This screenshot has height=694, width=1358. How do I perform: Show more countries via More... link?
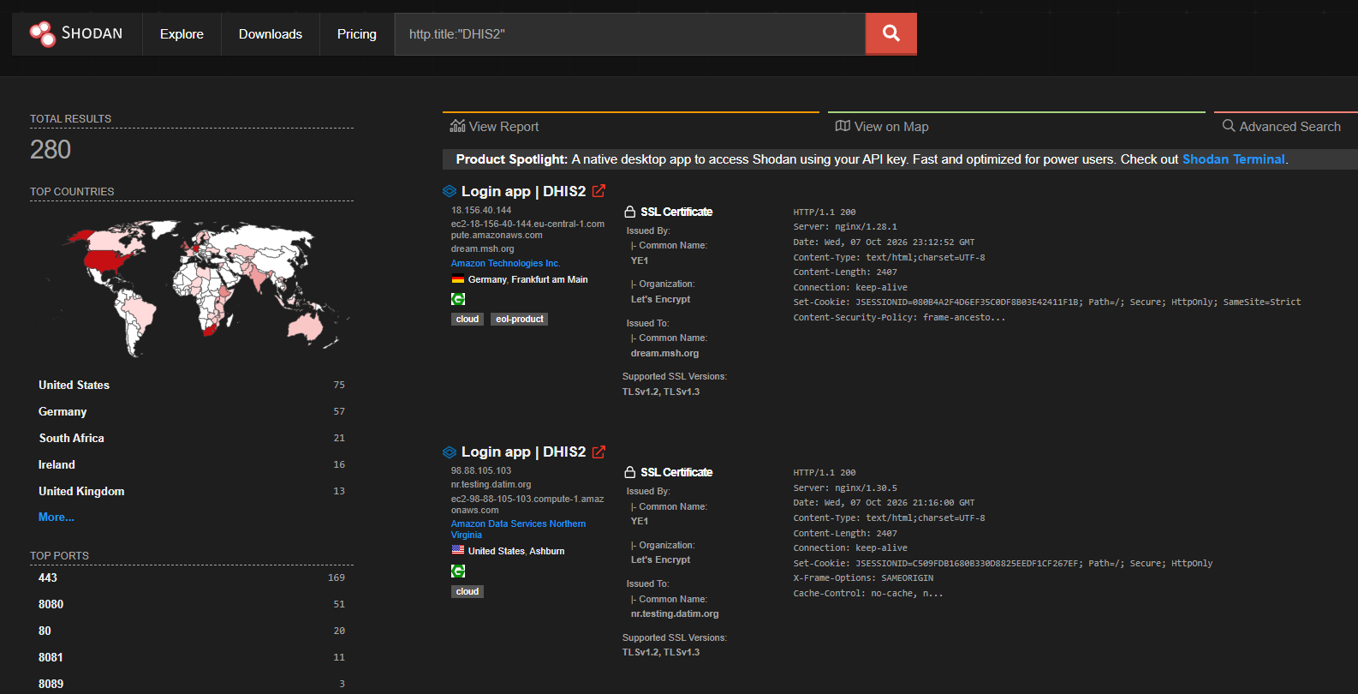[x=57, y=517]
